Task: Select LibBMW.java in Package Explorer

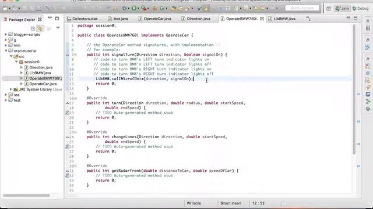Action: pos(40,73)
